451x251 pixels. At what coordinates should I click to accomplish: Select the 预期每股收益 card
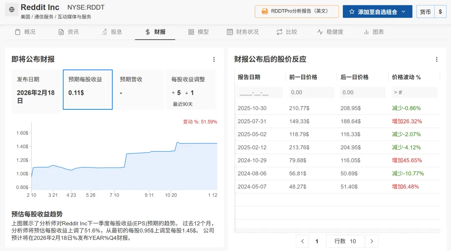(x=88, y=89)
